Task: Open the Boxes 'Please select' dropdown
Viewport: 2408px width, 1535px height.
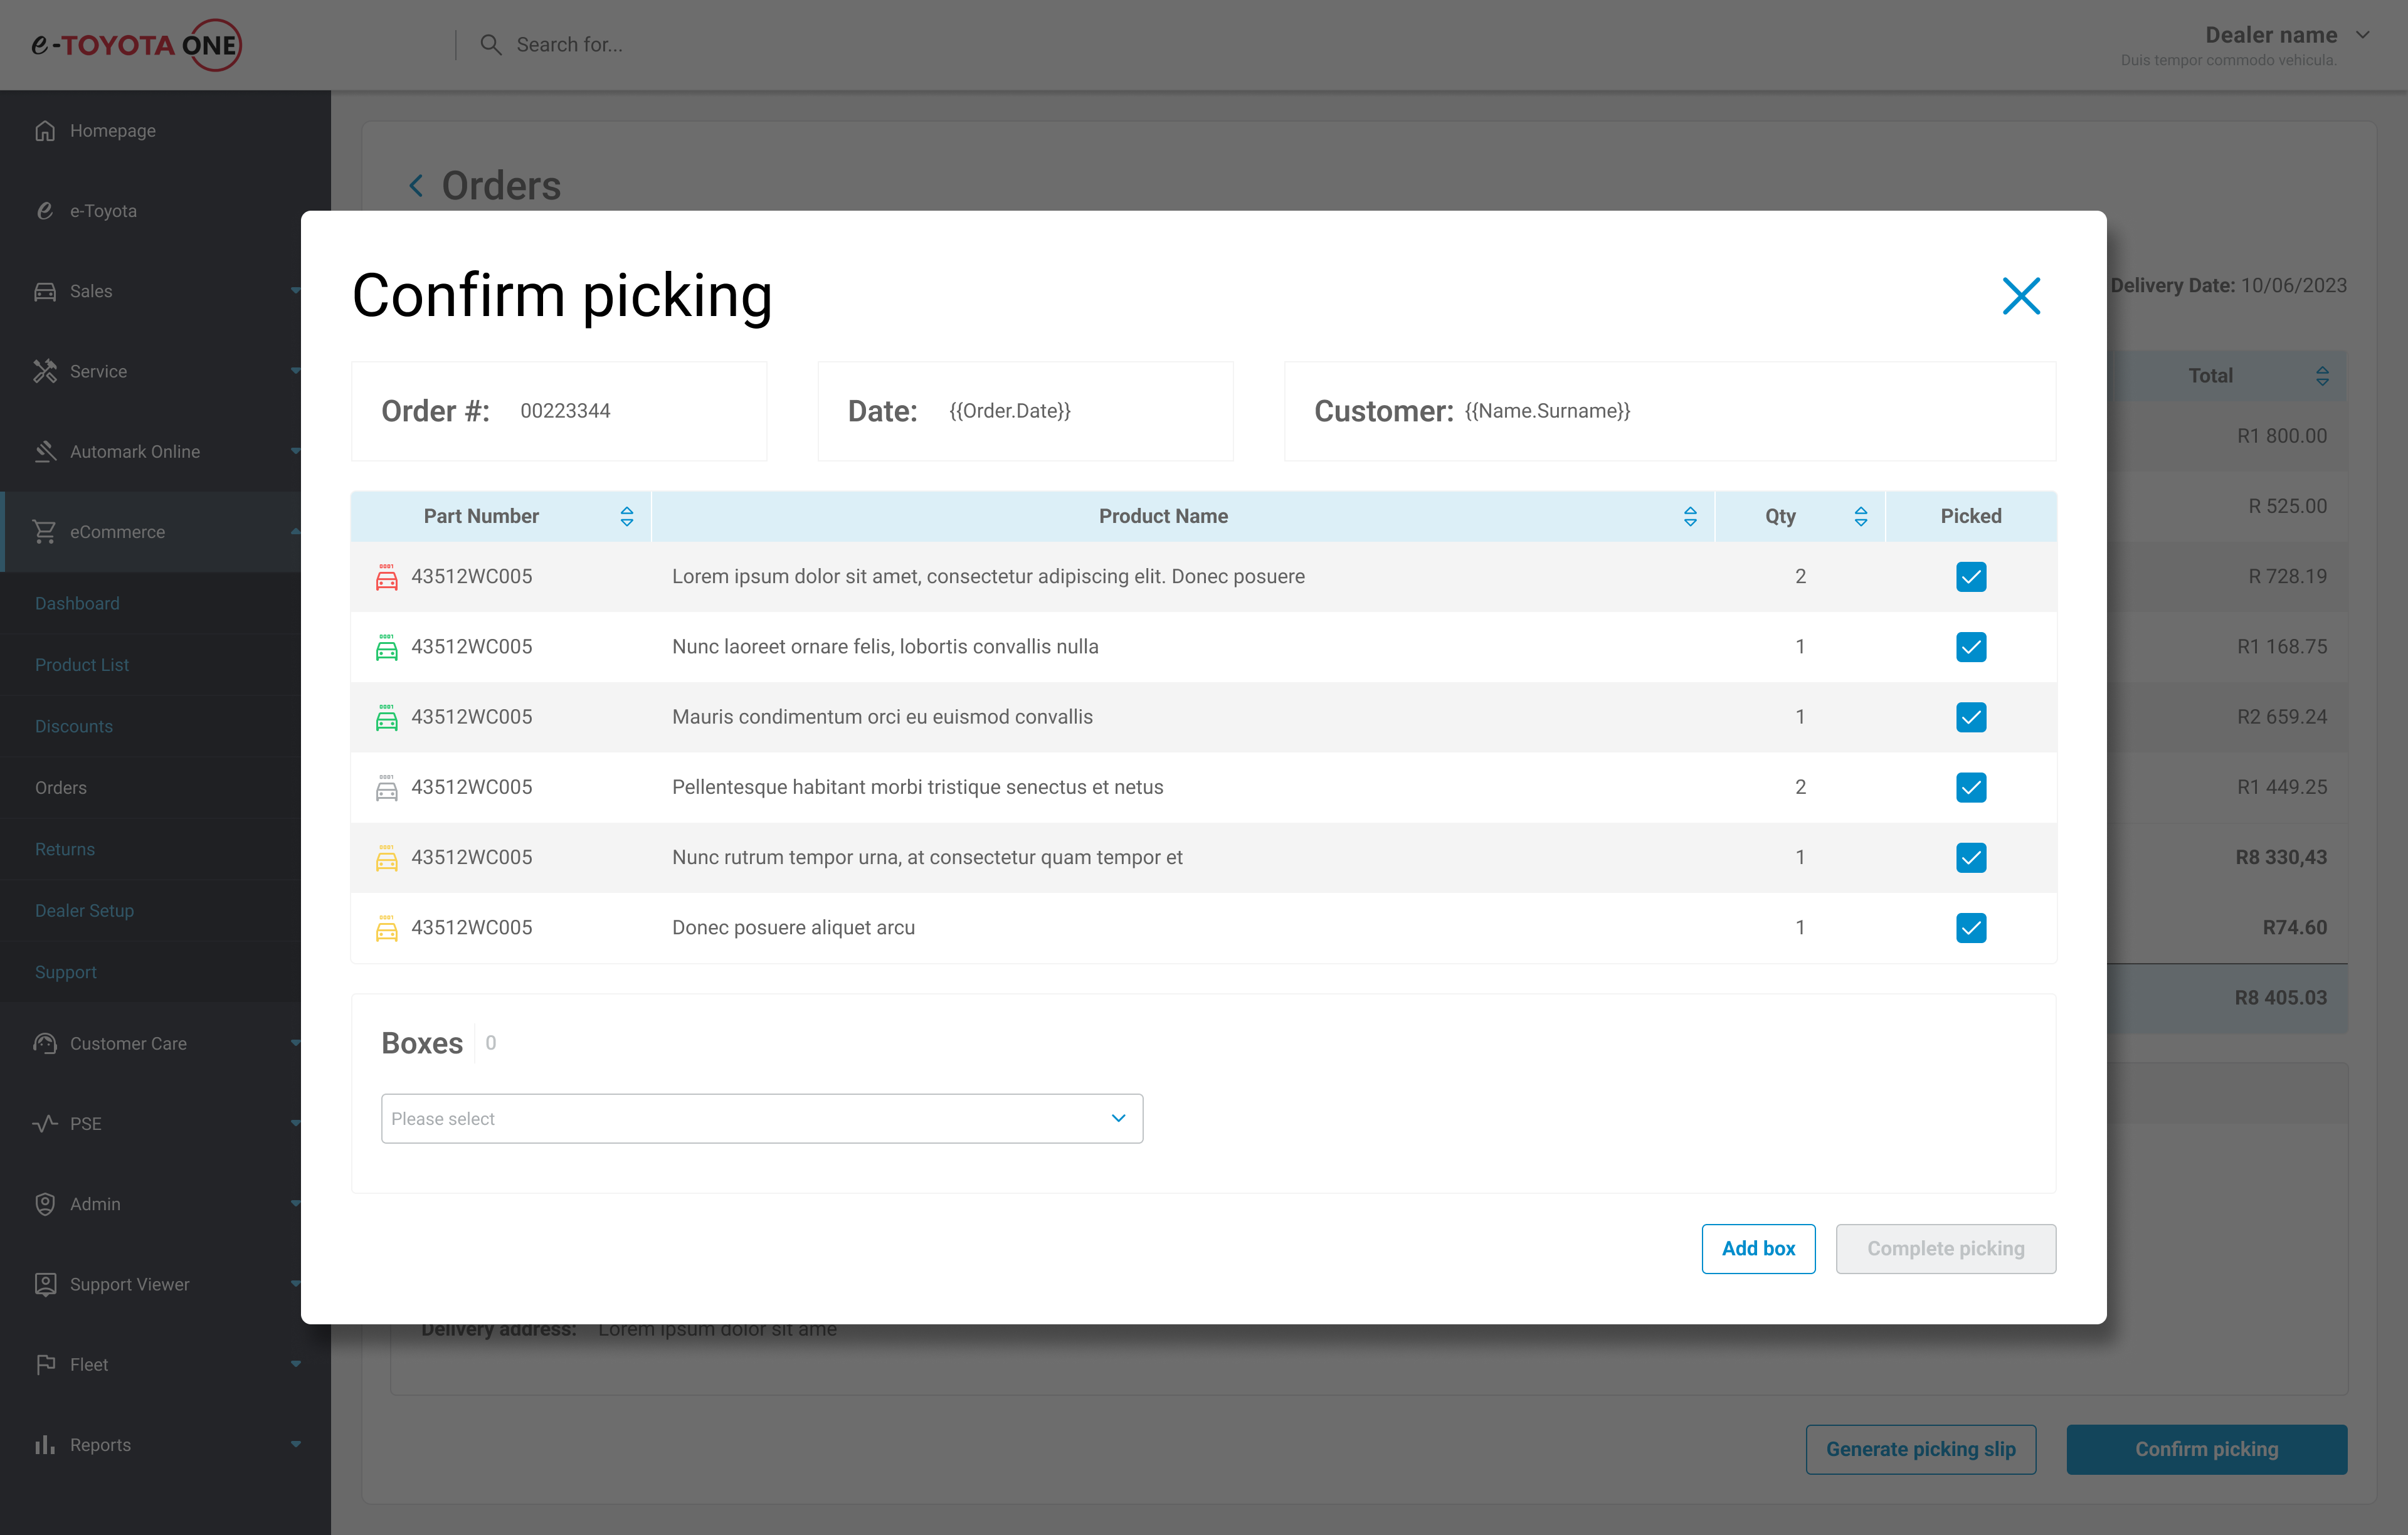Action: 761,1118
